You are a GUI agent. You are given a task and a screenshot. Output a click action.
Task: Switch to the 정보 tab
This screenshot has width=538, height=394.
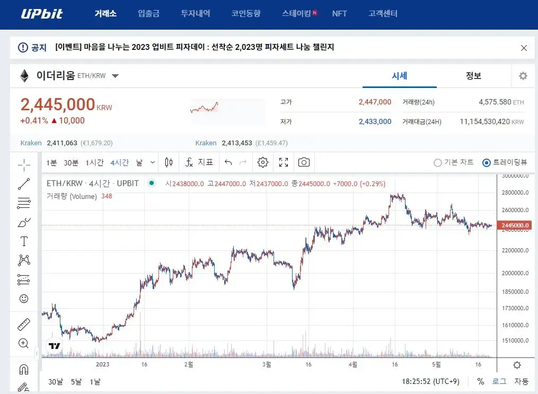pyautogui.click(x=473, y=76)
